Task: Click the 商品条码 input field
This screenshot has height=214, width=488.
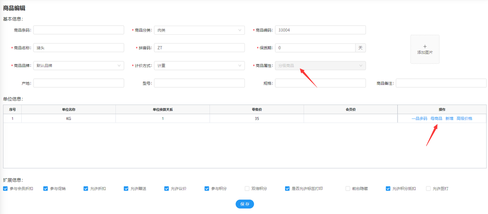Action: pos(78,30)
